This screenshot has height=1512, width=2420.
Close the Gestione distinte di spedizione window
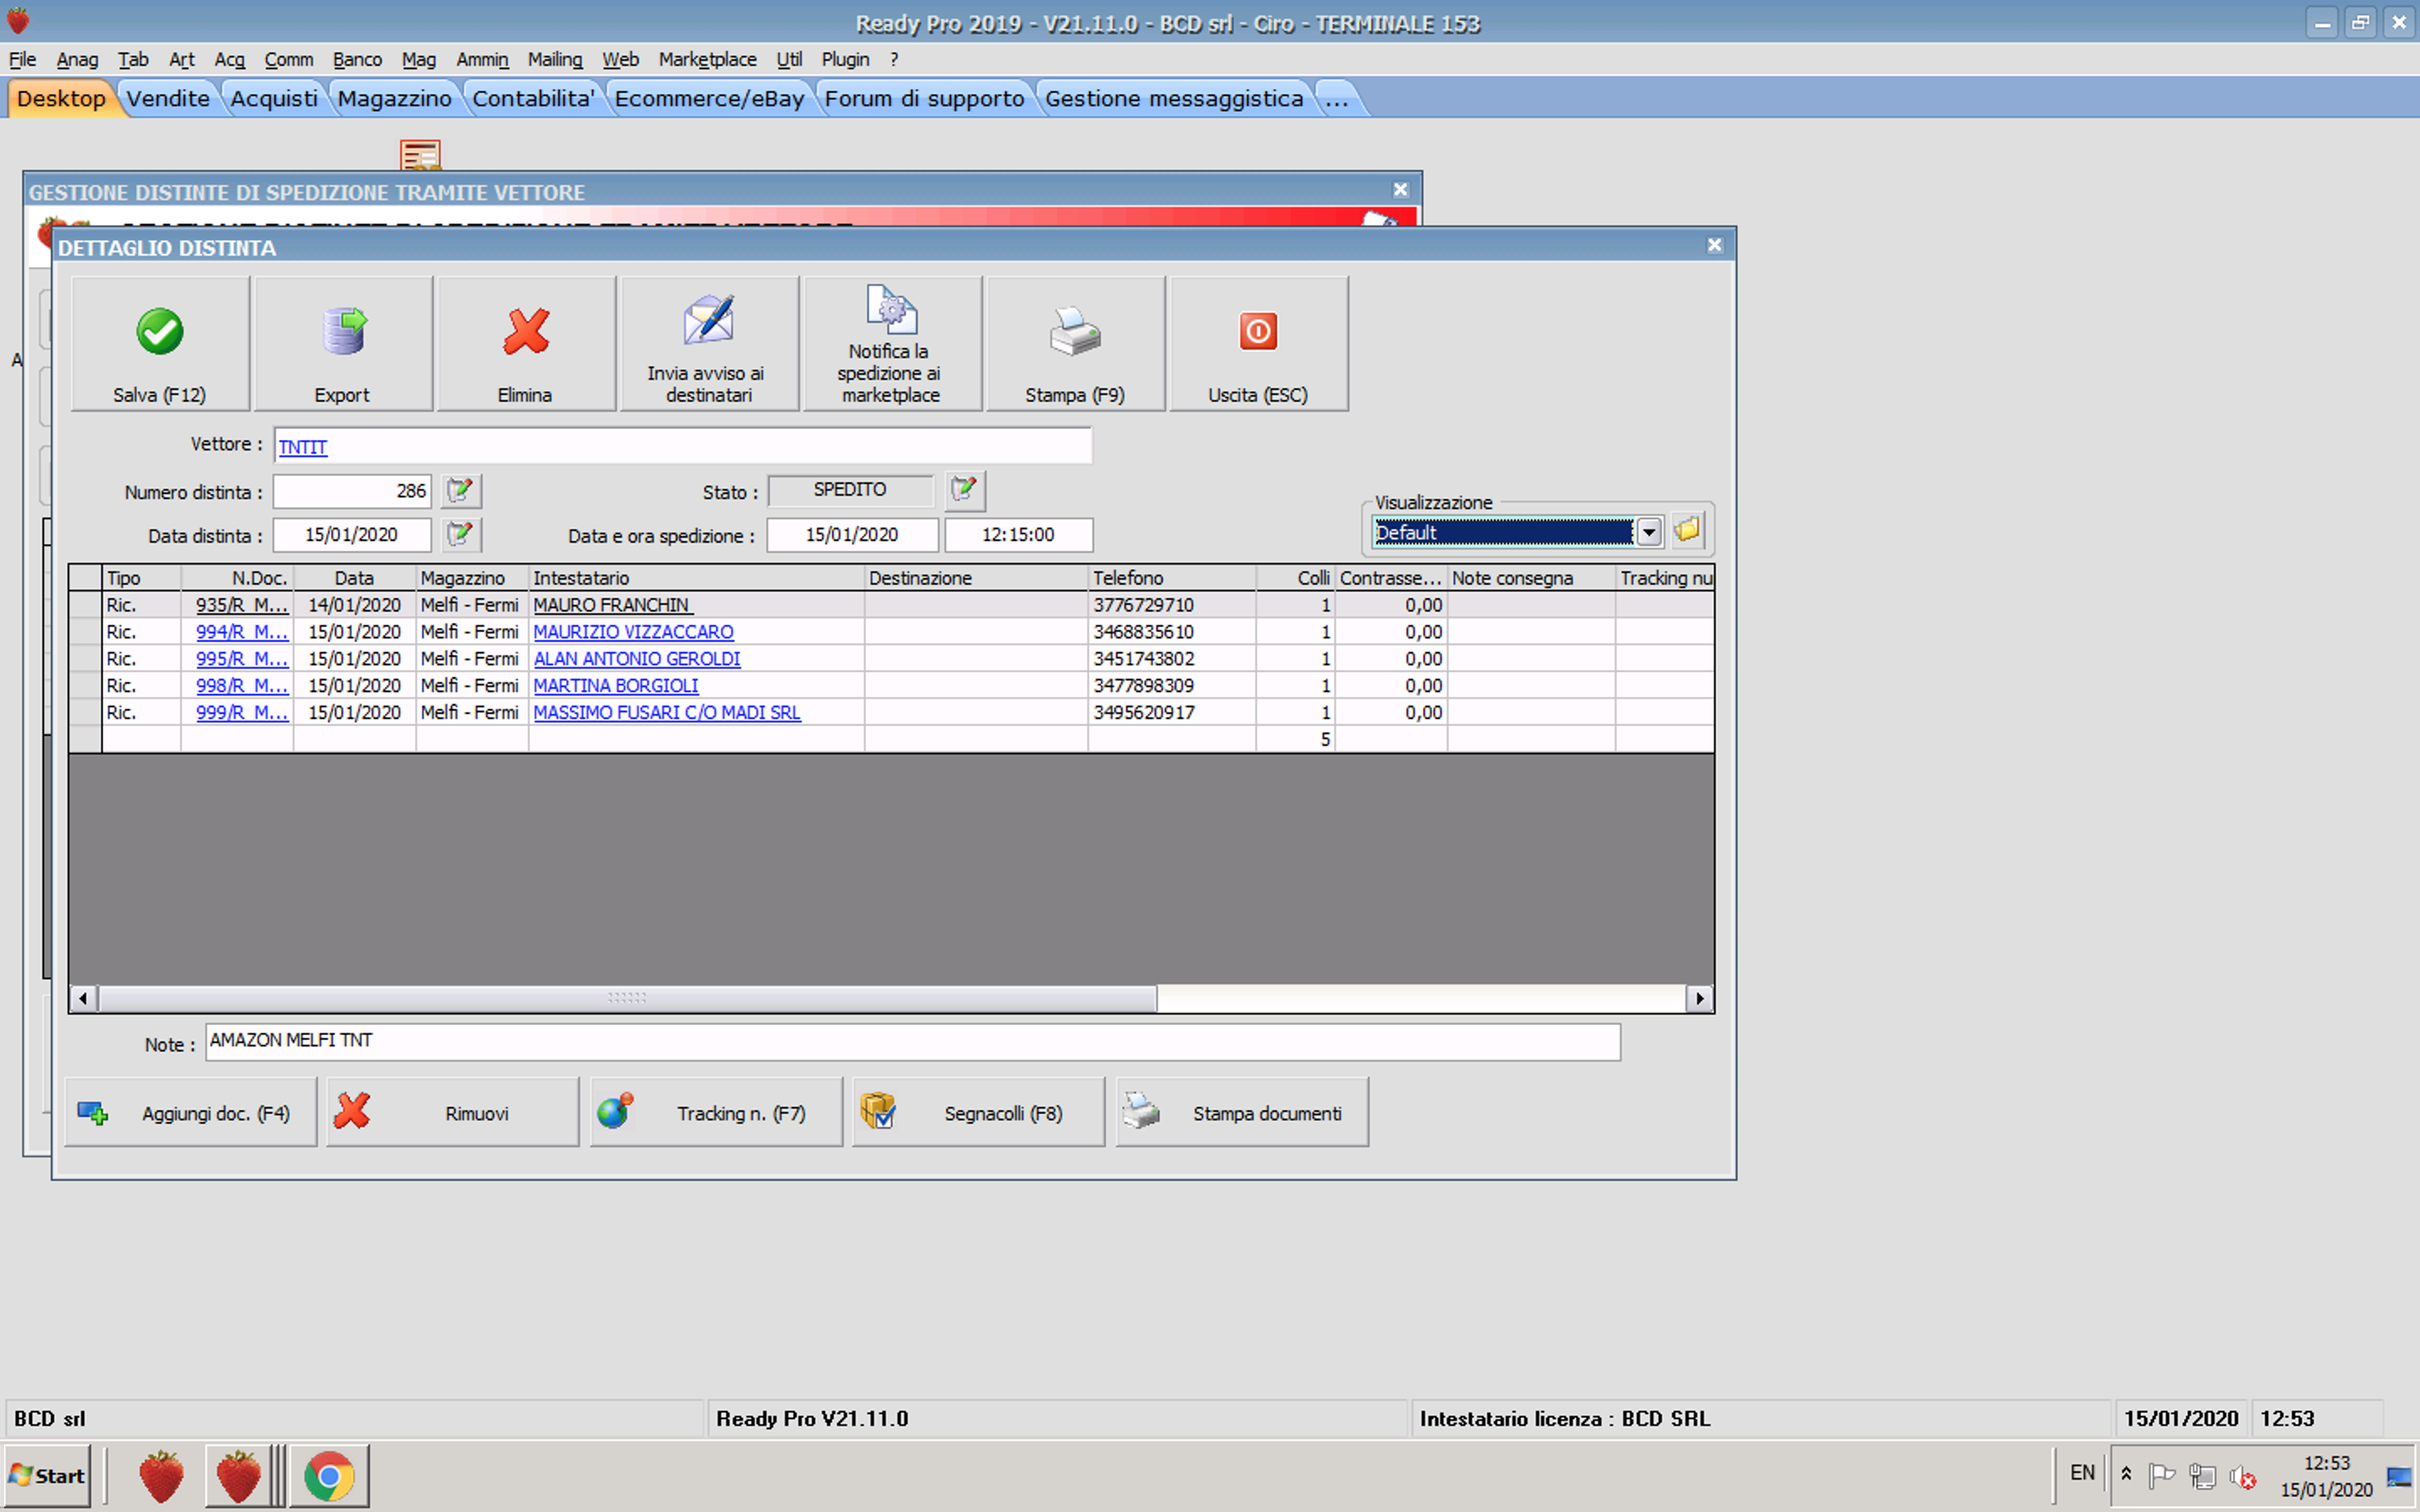pos(1400,190)
